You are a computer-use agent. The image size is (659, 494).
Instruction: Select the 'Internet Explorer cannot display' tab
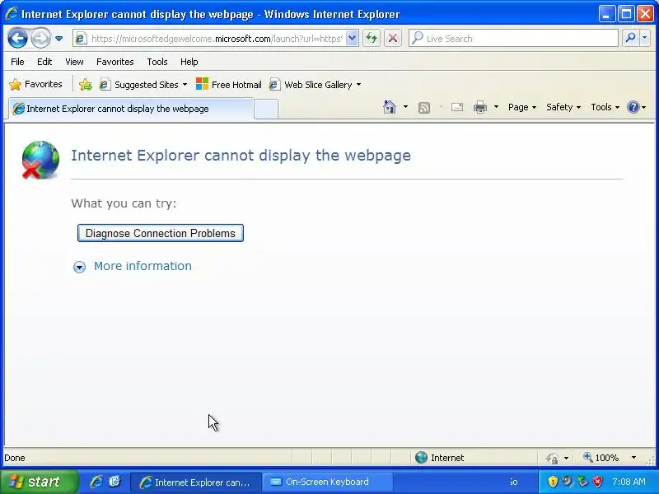click(131, 109)
